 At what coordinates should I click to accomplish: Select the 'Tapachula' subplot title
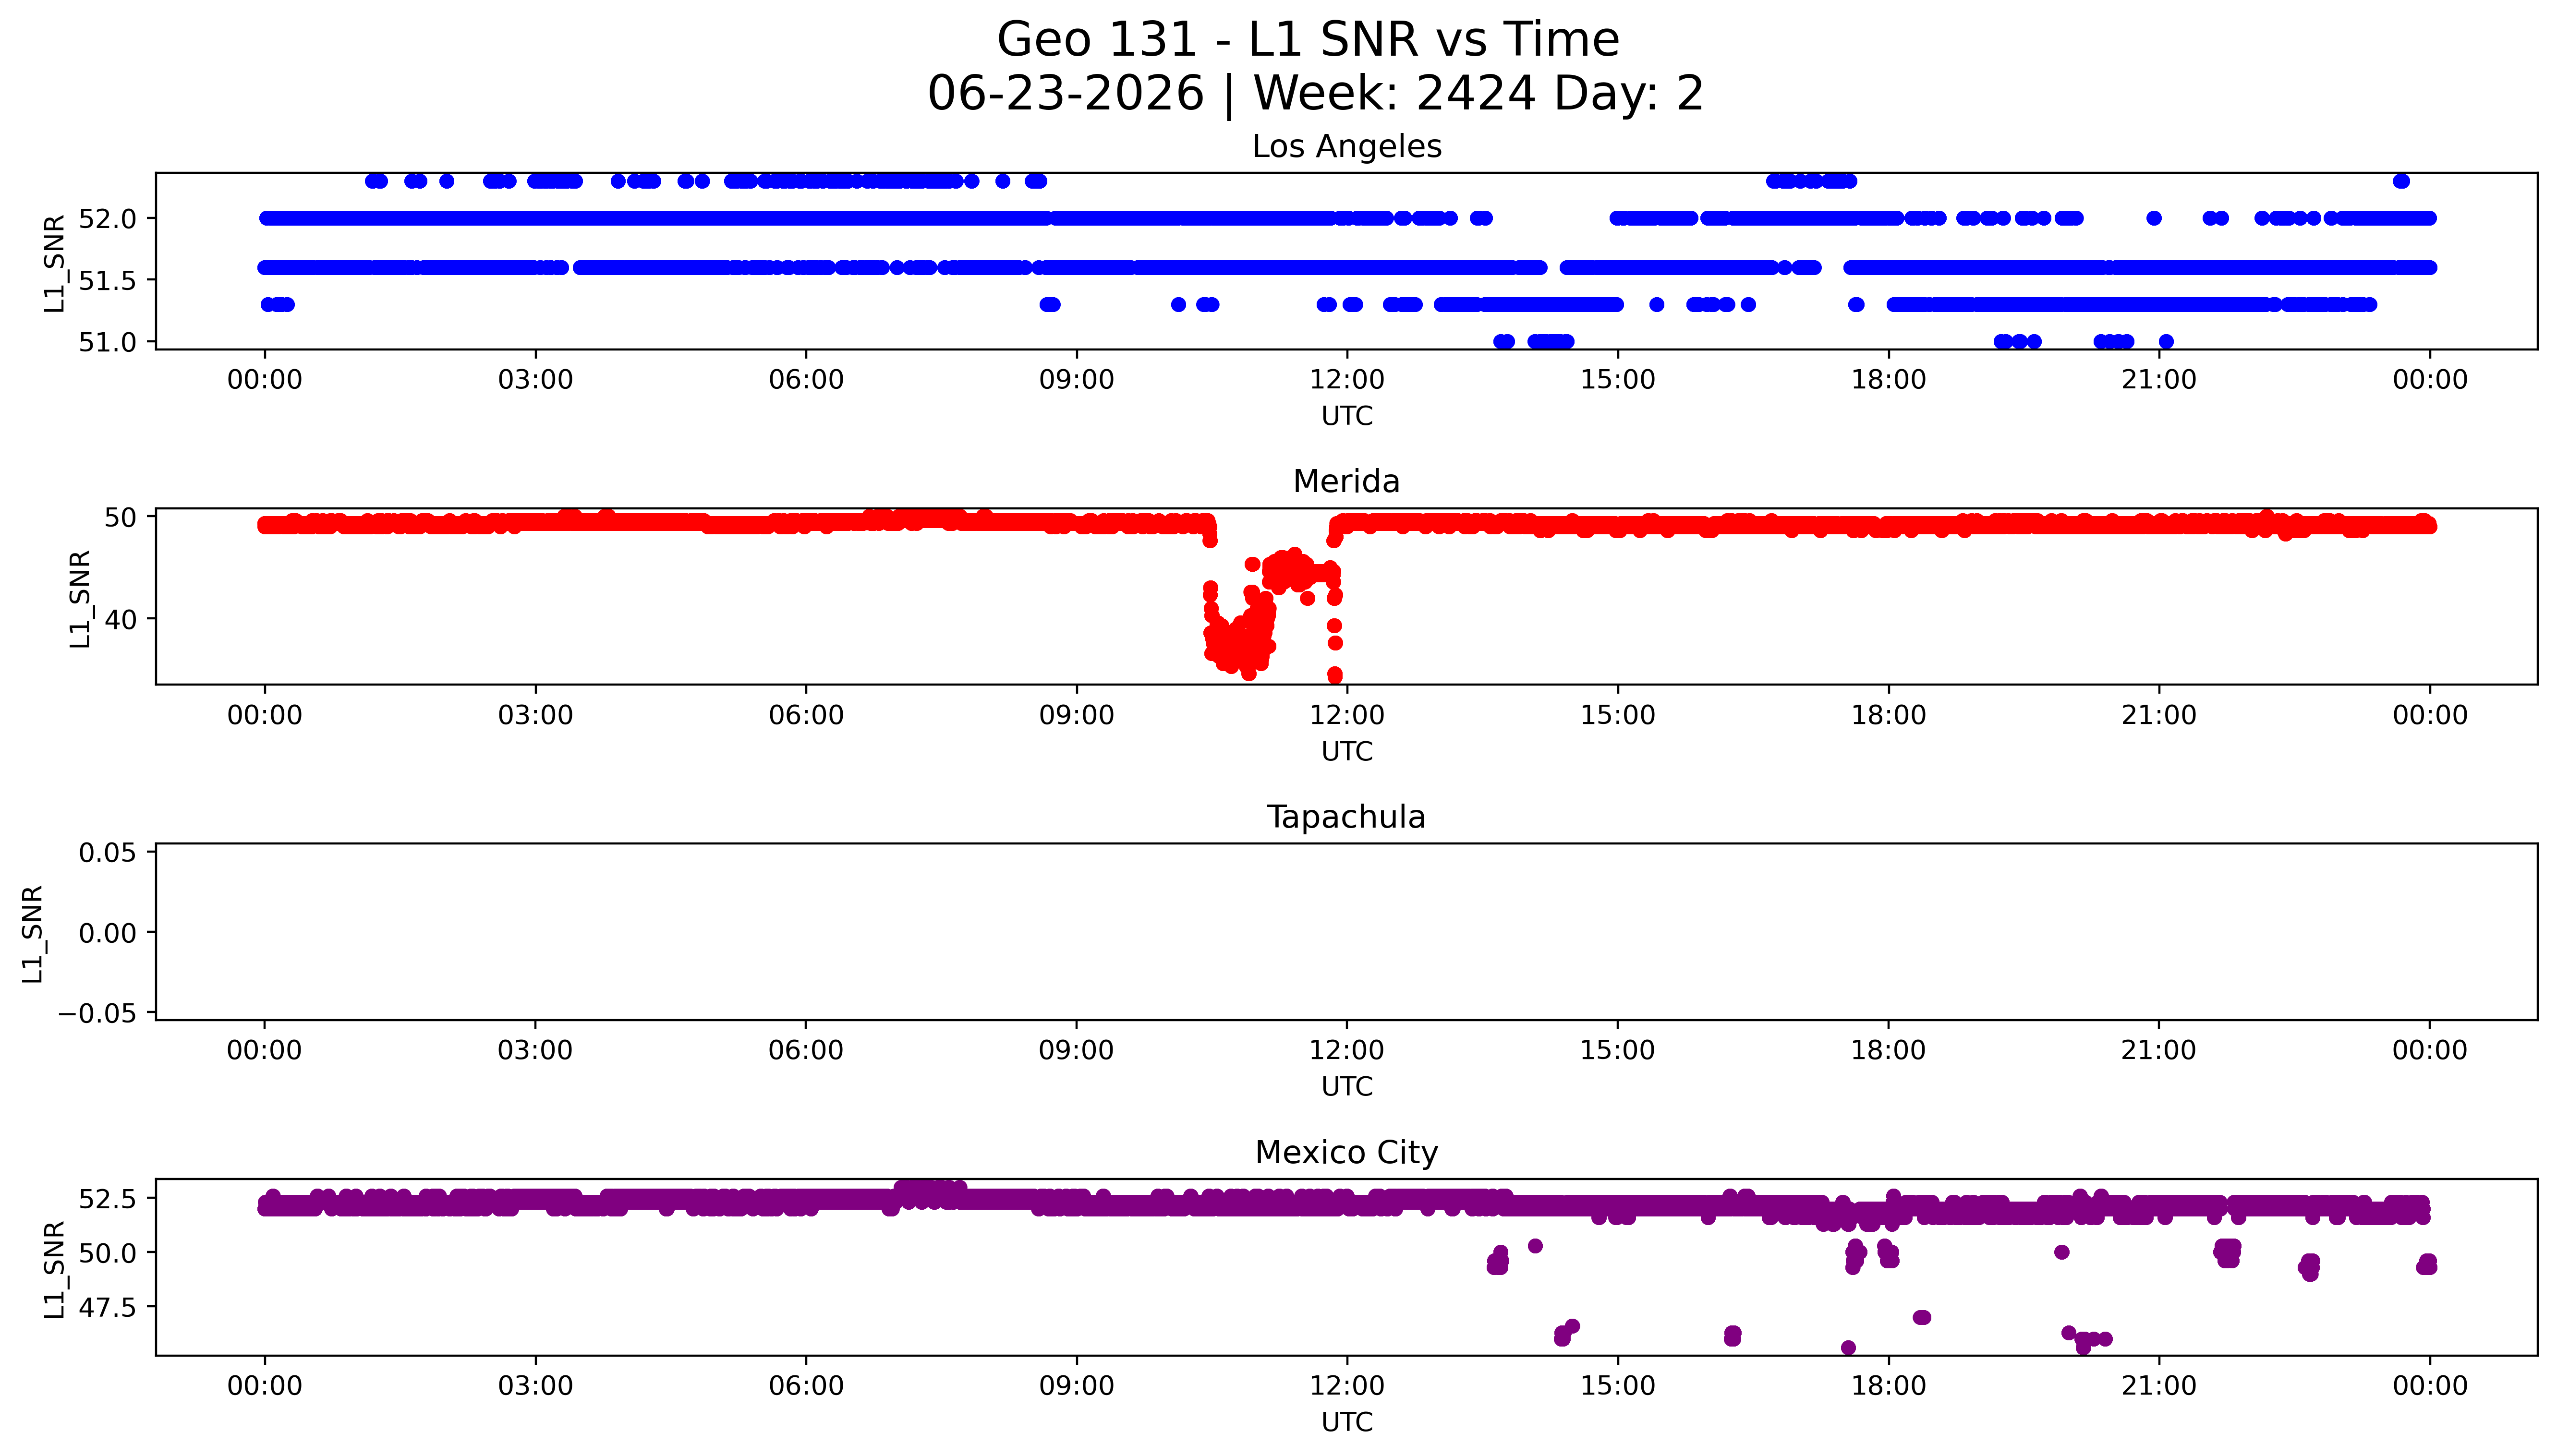1346,817
